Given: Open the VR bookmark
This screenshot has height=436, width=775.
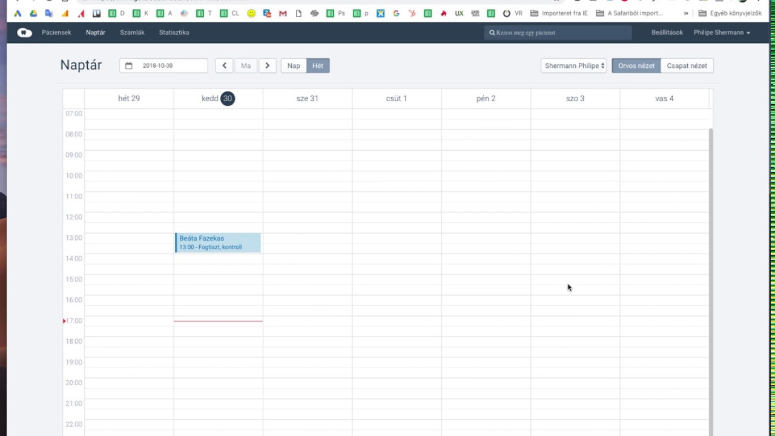Looking at the screenshot, I should coord(512,13).
